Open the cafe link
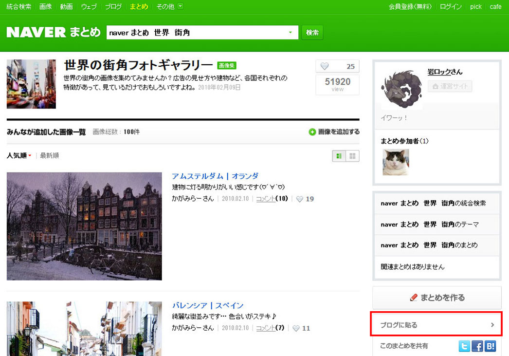The height and width of the screenshot is (356, 509). [x=495, y=6]
